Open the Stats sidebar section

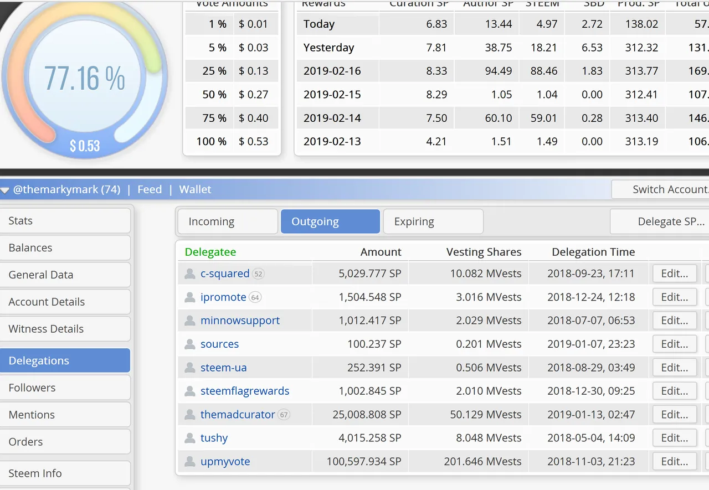pyautogui.click(x=65, y=220)
